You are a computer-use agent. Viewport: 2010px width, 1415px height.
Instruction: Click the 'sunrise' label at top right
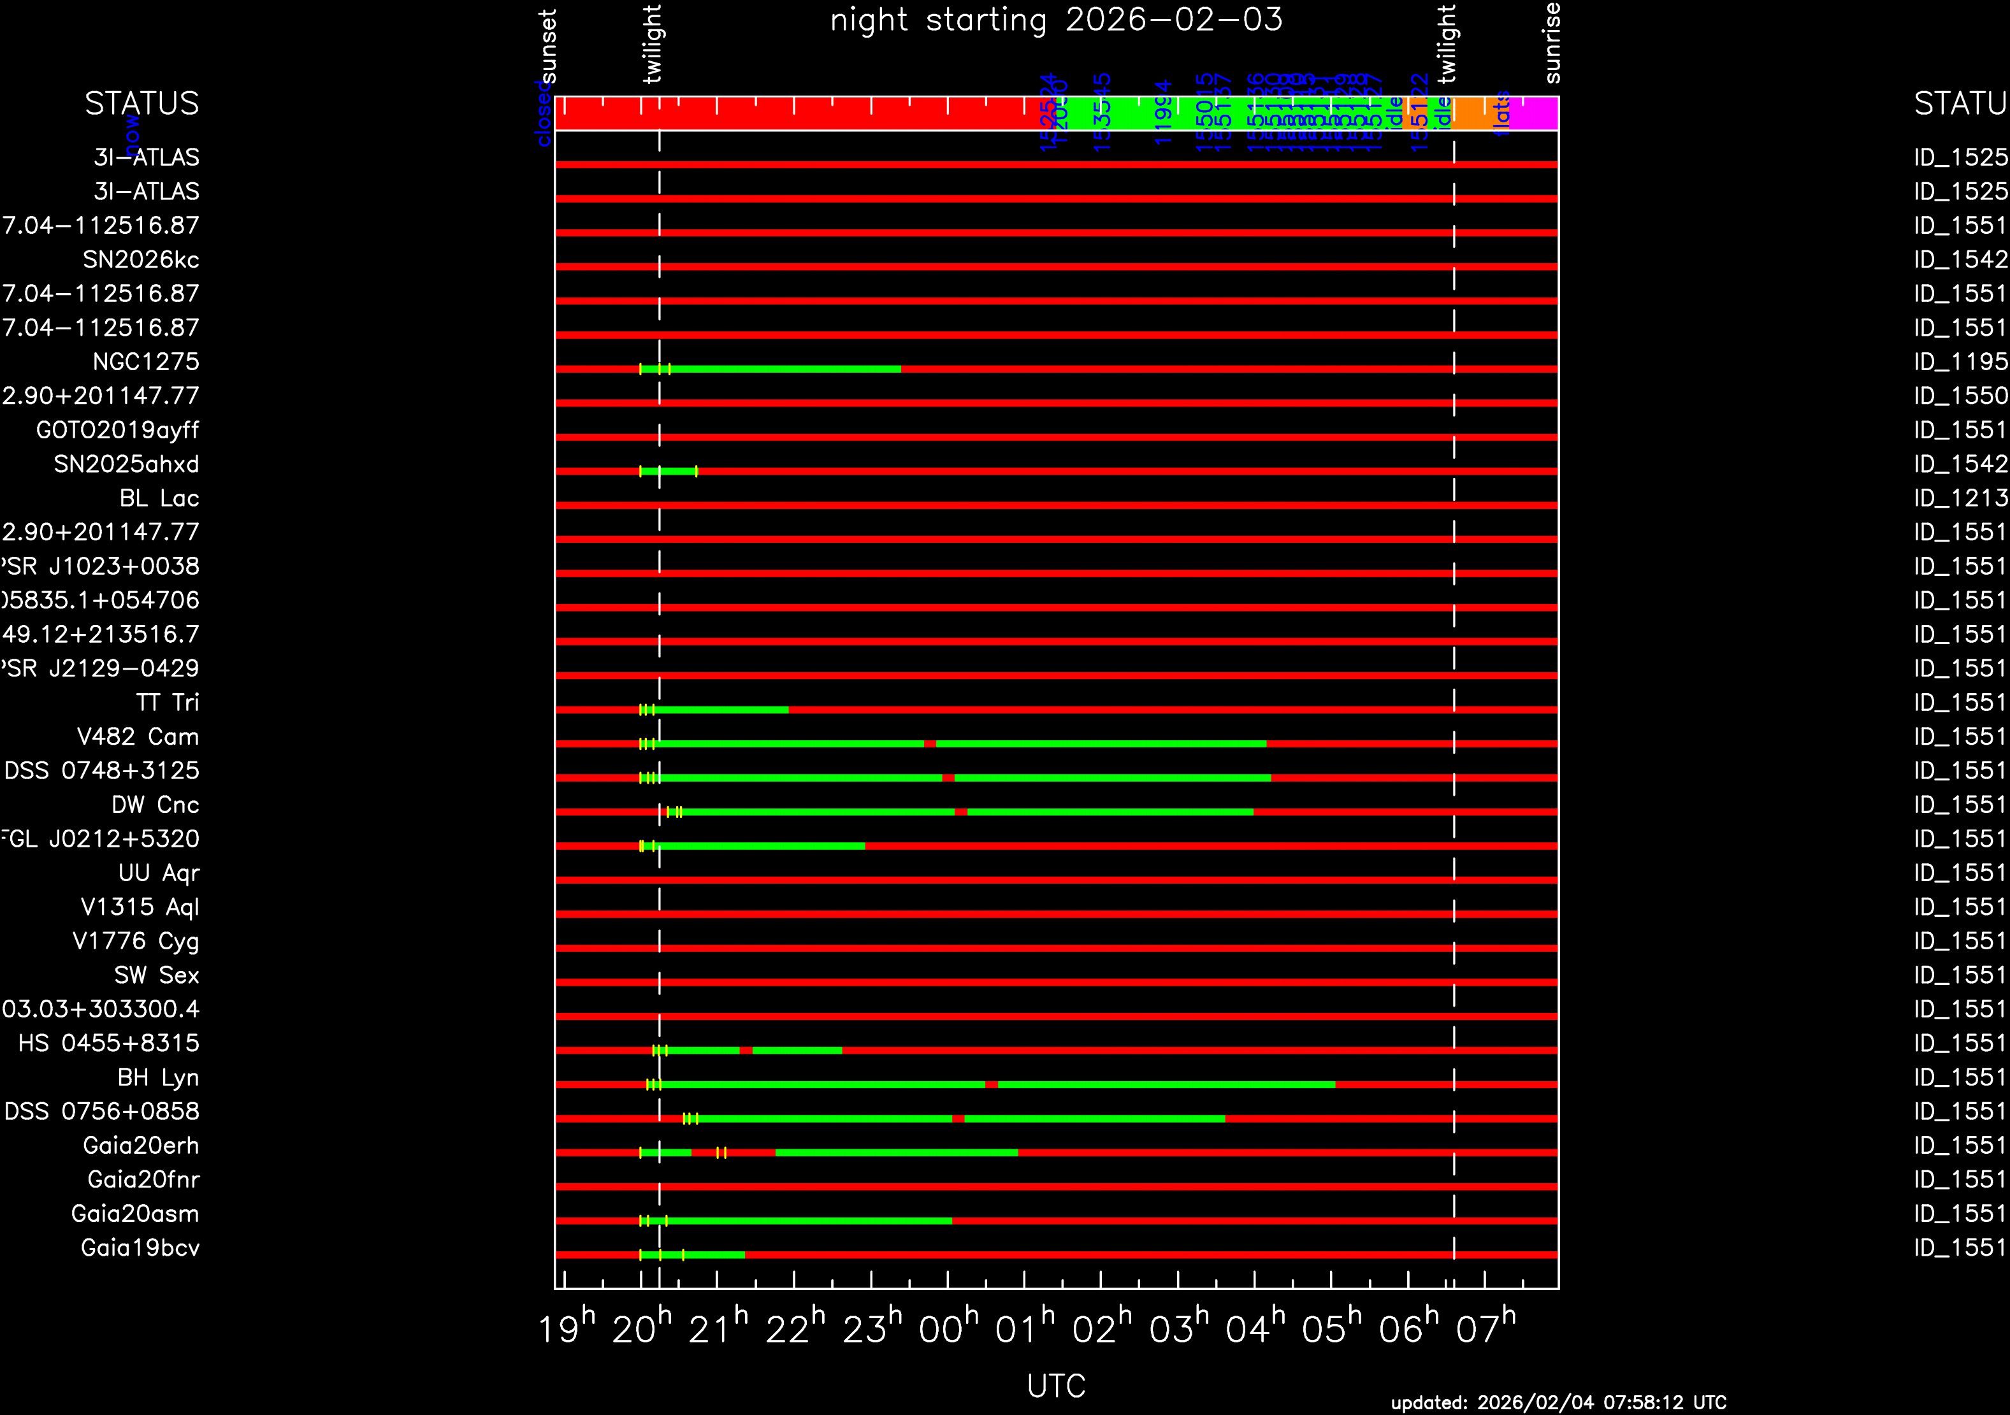(x=1551, y=42)
